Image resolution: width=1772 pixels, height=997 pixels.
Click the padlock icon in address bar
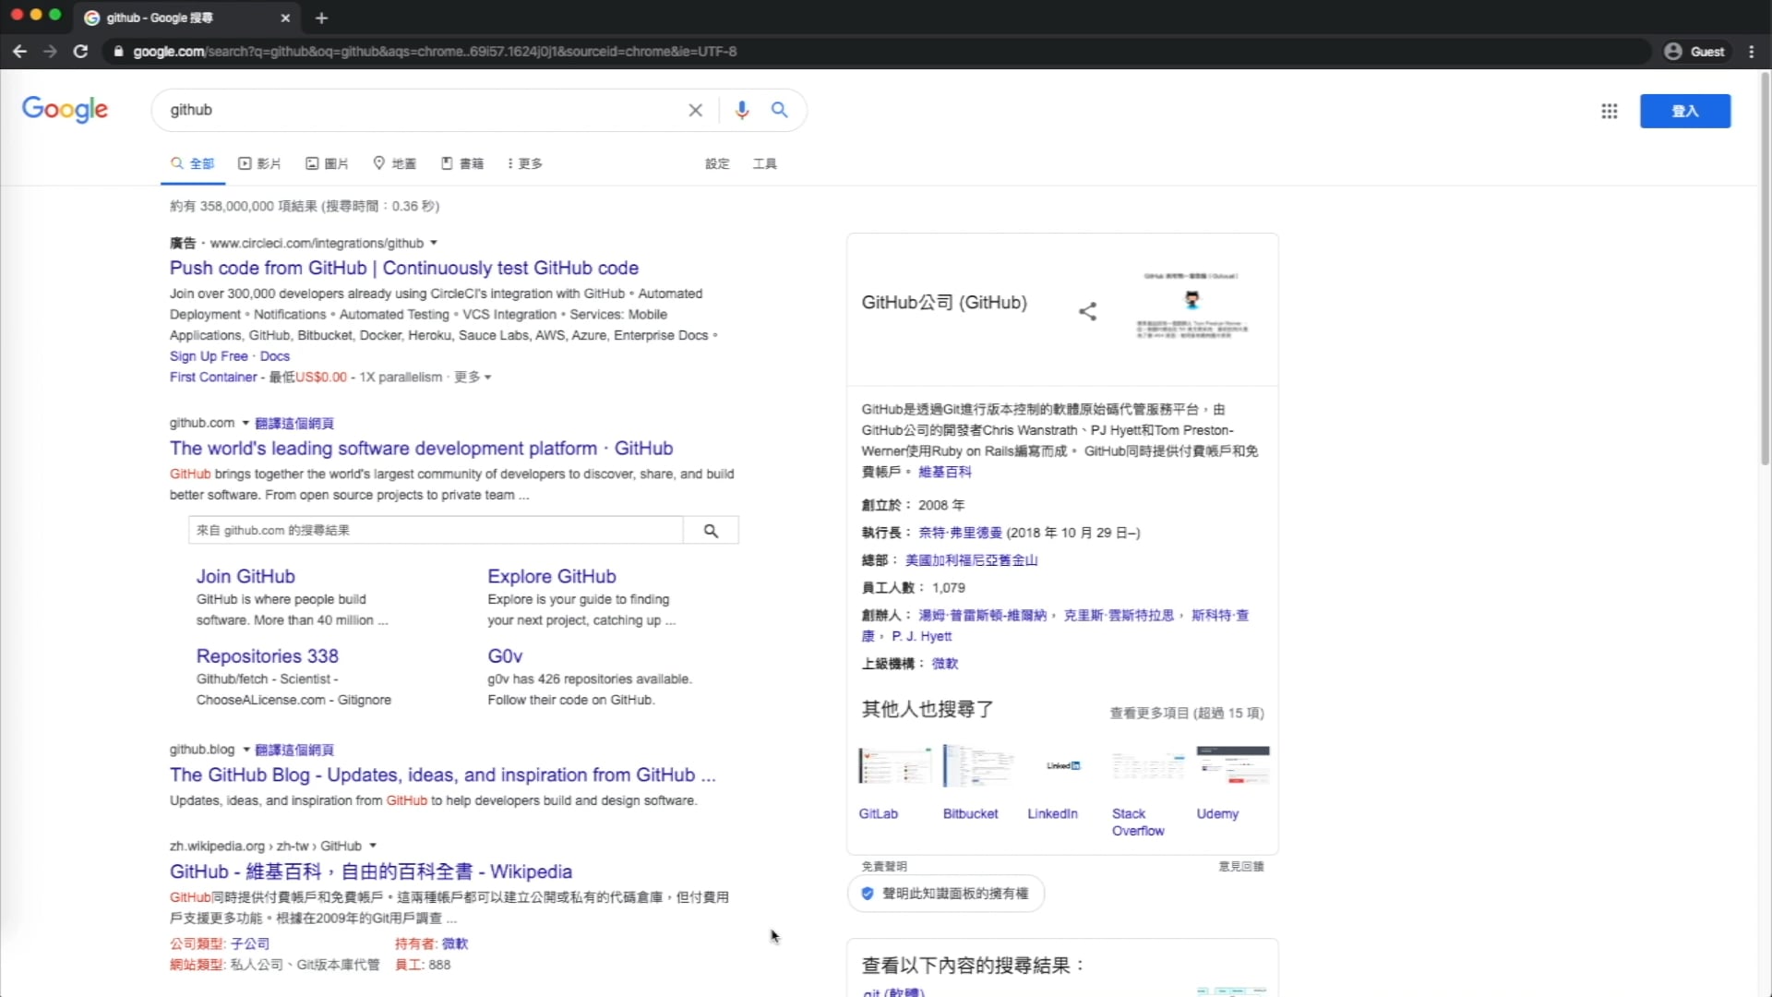(118, 52)
